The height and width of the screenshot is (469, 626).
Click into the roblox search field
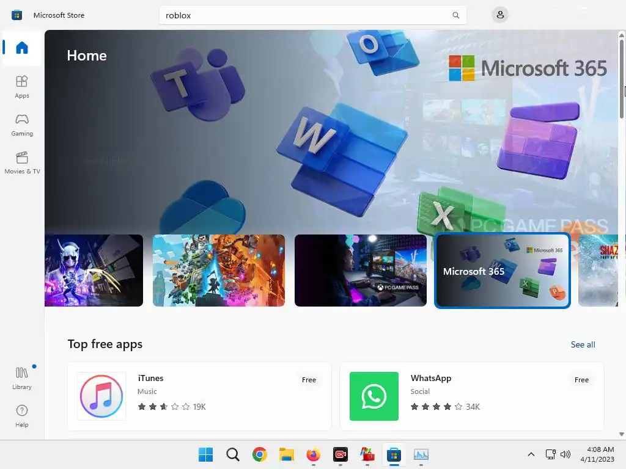click(x=312, y=15)
